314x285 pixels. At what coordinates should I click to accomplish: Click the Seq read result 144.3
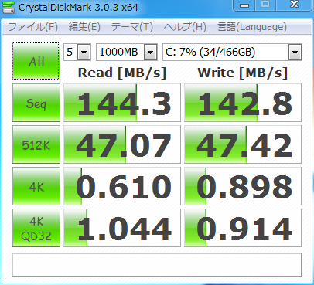pos(122,103)
